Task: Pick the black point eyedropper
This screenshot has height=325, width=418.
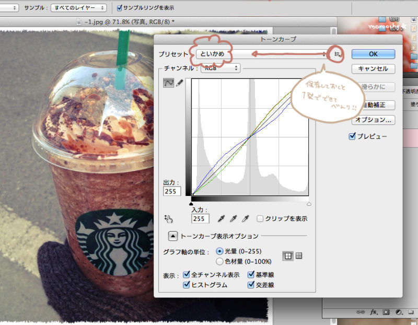Action: tap(221, 218)
